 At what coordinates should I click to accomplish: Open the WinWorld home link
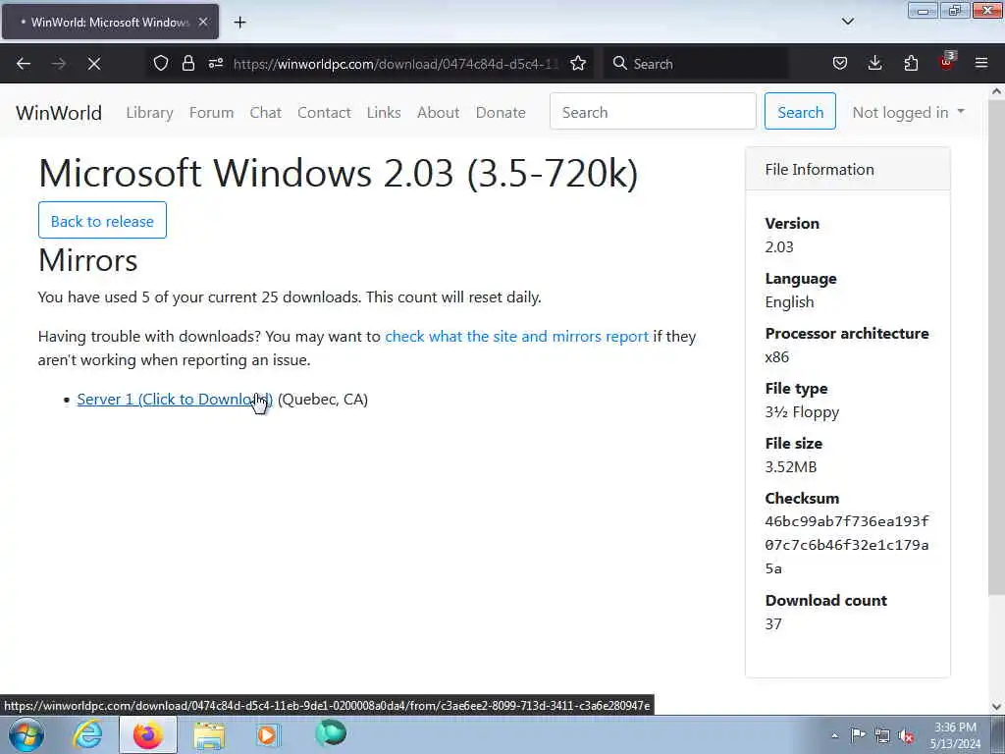click(59, 113)
